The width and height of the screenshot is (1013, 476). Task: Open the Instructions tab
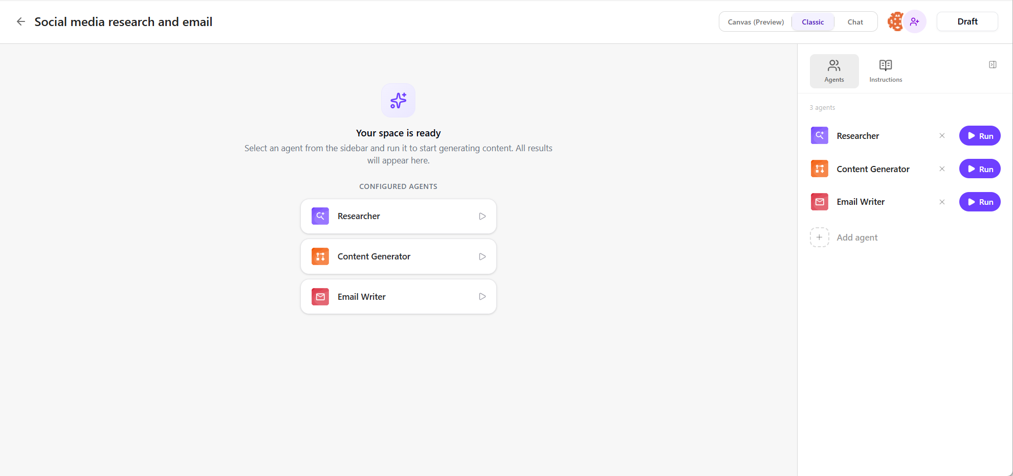pyautogui.click(x=886, y=71)
